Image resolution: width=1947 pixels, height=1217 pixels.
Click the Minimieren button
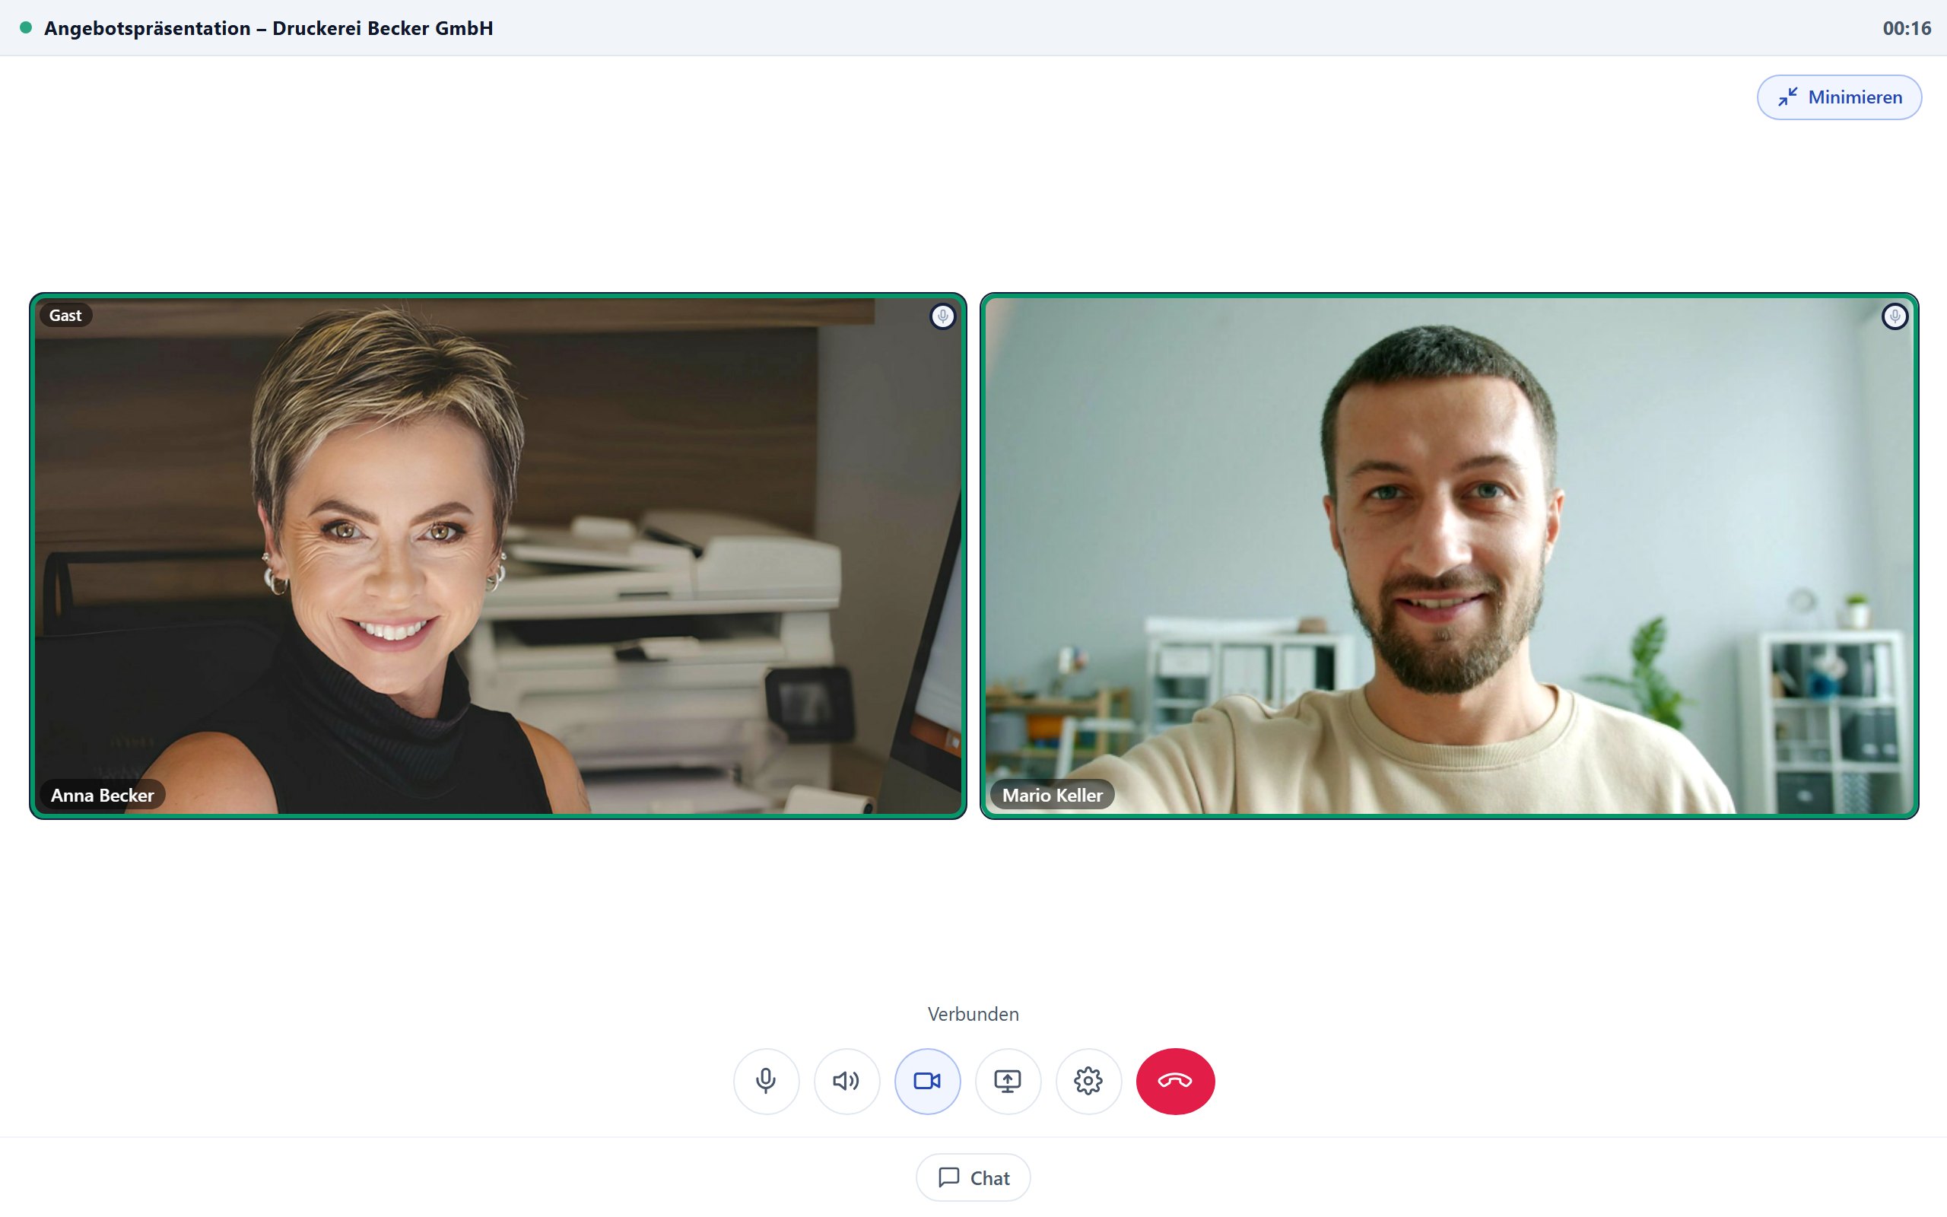1838,97
